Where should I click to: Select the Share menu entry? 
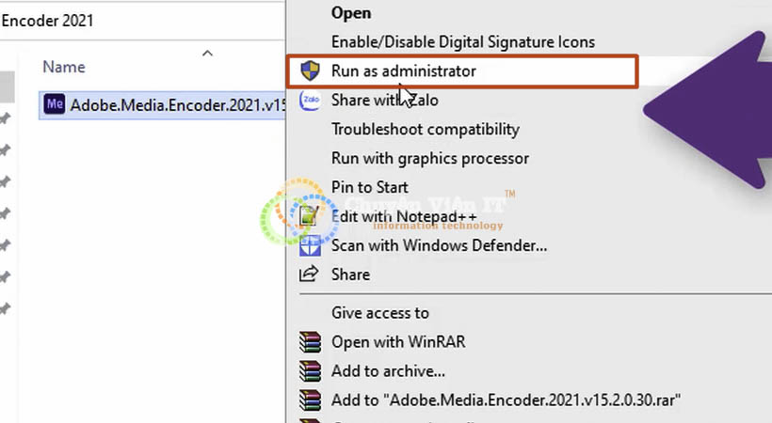pyautogui.click(x=350, y=274)
